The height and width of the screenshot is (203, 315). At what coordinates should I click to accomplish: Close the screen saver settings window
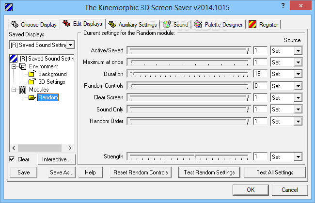(x=300, y=5)
